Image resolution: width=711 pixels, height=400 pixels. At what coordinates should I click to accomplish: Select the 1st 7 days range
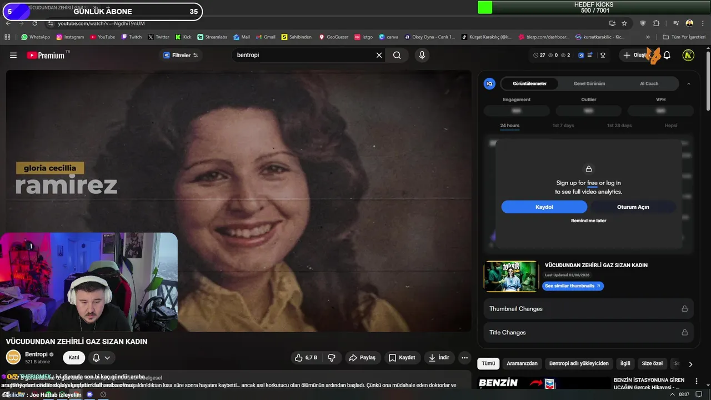click(x=563, y=126)
